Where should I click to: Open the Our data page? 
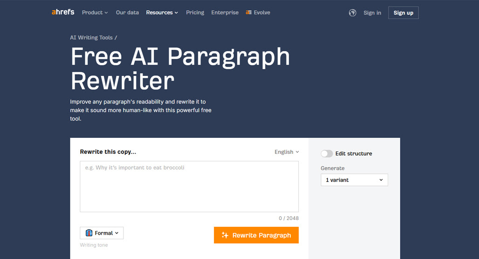point(127,13)
